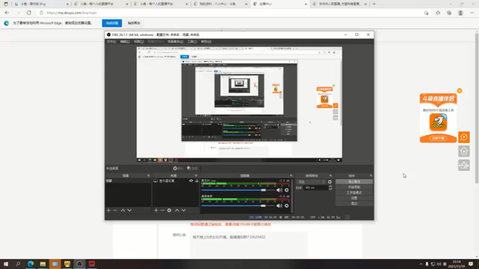The width and height of the screenshot is (479, 269).
Task: Open OBS File menu
Action: tap(111, 41)
